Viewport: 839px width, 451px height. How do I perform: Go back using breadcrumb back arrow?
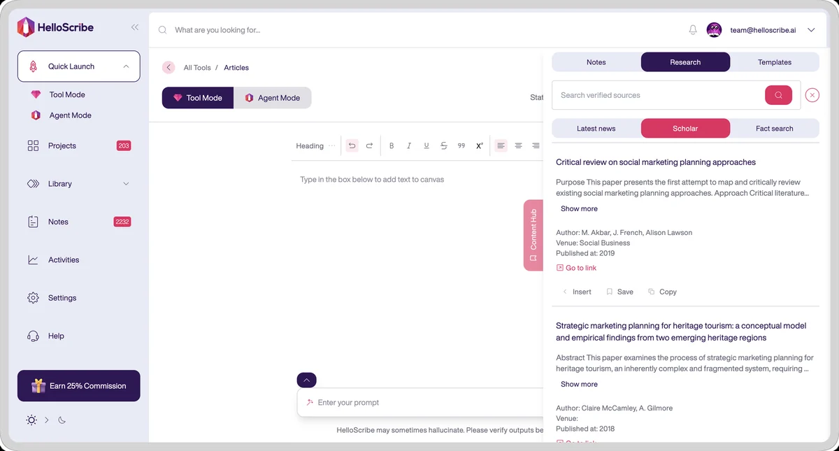[168, 67]
